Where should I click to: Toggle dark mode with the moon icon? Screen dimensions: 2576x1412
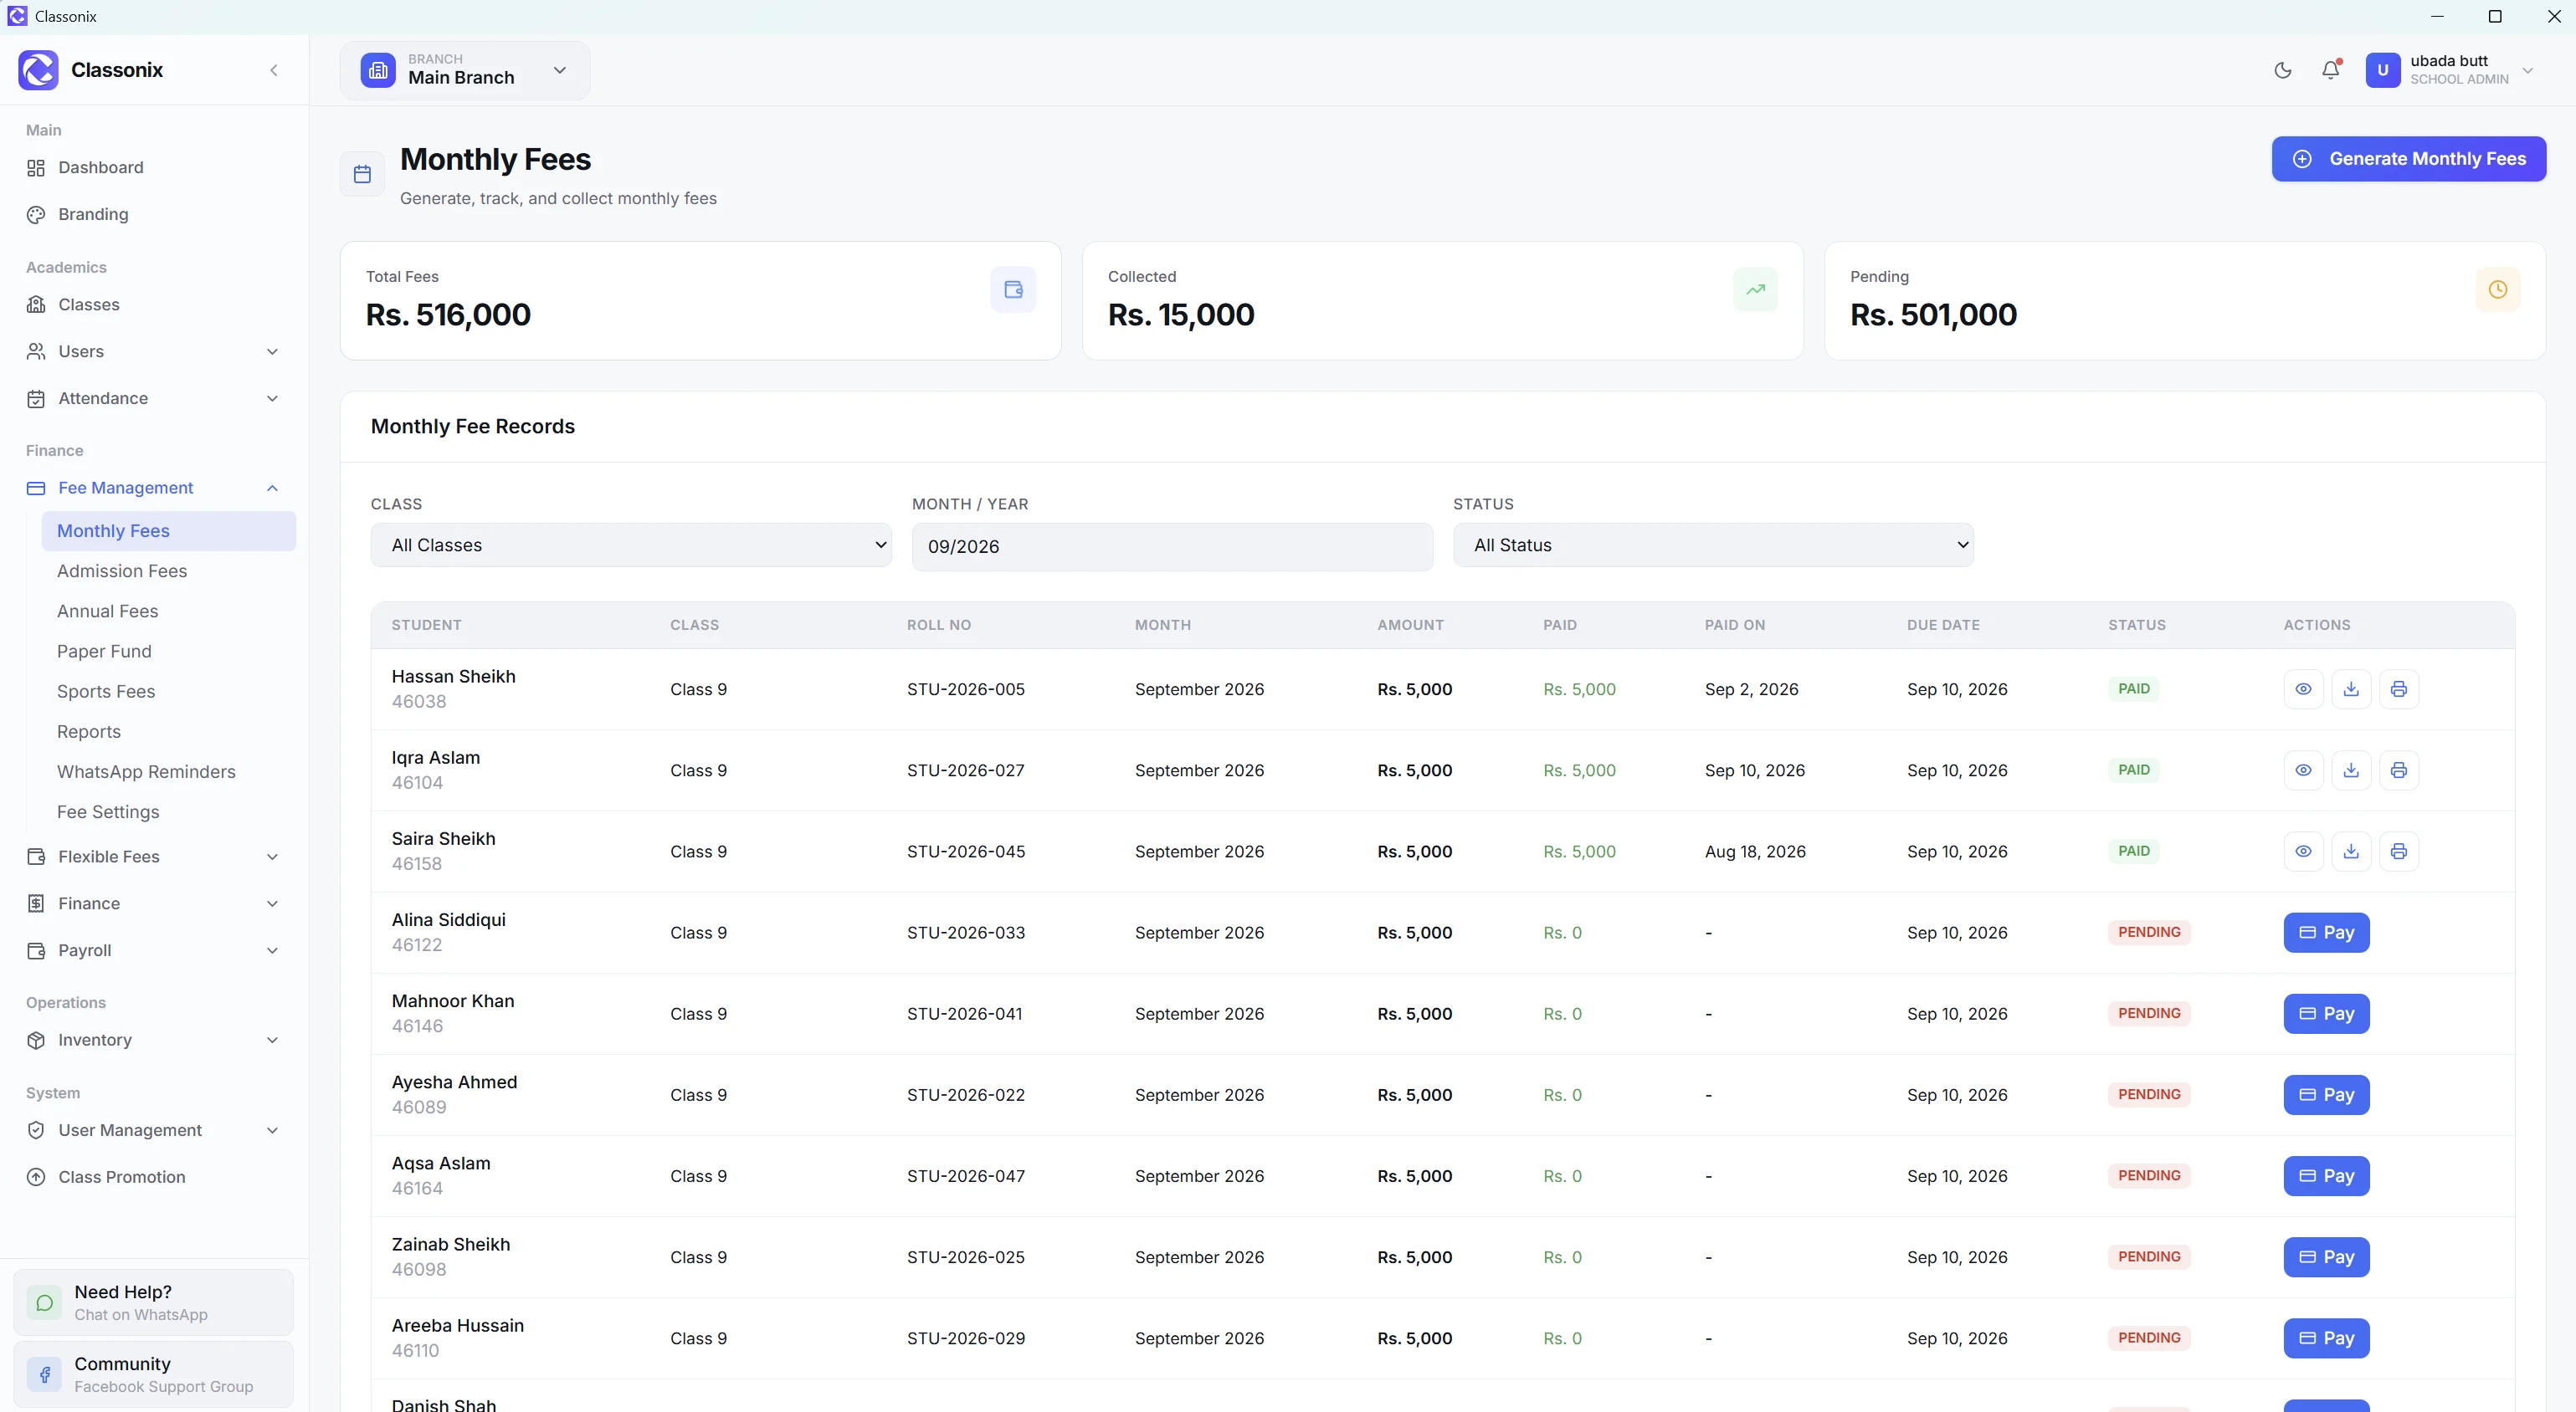(x=2283, y=70)
